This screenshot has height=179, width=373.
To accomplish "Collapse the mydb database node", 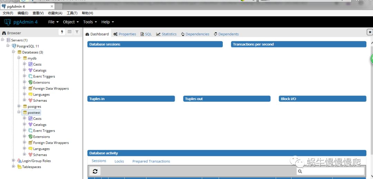I will 19,58.
